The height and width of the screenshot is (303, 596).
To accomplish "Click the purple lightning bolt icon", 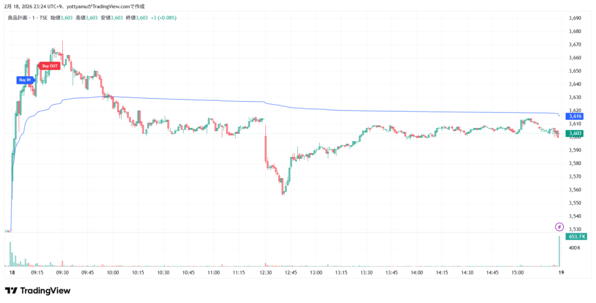I will (559, 226).
